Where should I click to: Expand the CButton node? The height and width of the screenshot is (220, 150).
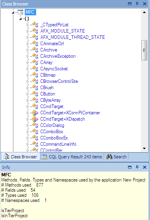tap(27, 94)
